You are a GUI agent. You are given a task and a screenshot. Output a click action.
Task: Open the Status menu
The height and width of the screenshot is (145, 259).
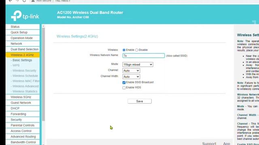coord(23,27)
